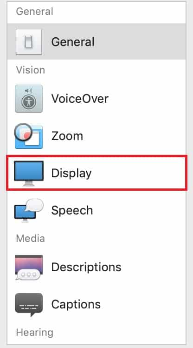Choose the Speech bubble monitor icon
The image size is (193, 348).
29,210
